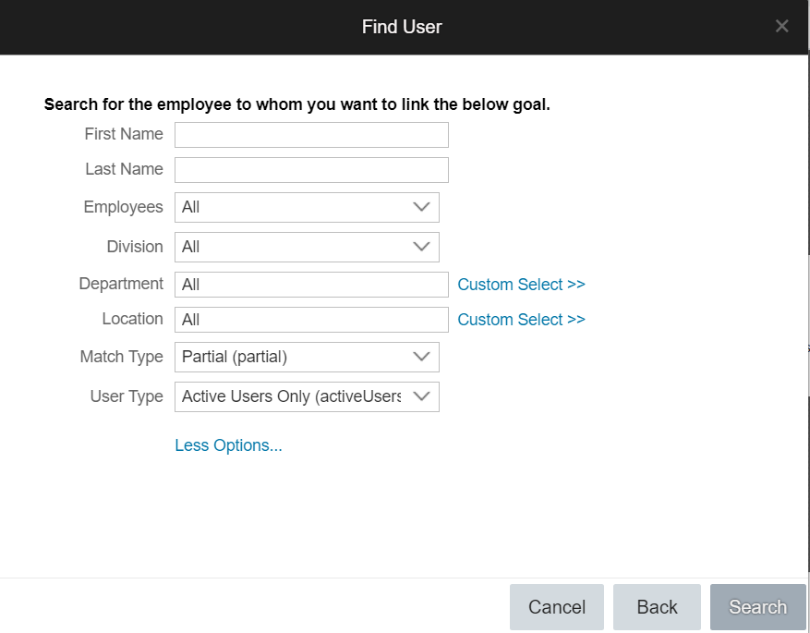Click the First Name label
810x633 pixels.
click(x=124, y=134)
